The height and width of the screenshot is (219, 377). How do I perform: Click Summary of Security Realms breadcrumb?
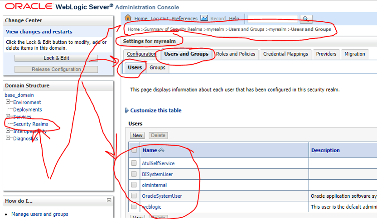173,29
